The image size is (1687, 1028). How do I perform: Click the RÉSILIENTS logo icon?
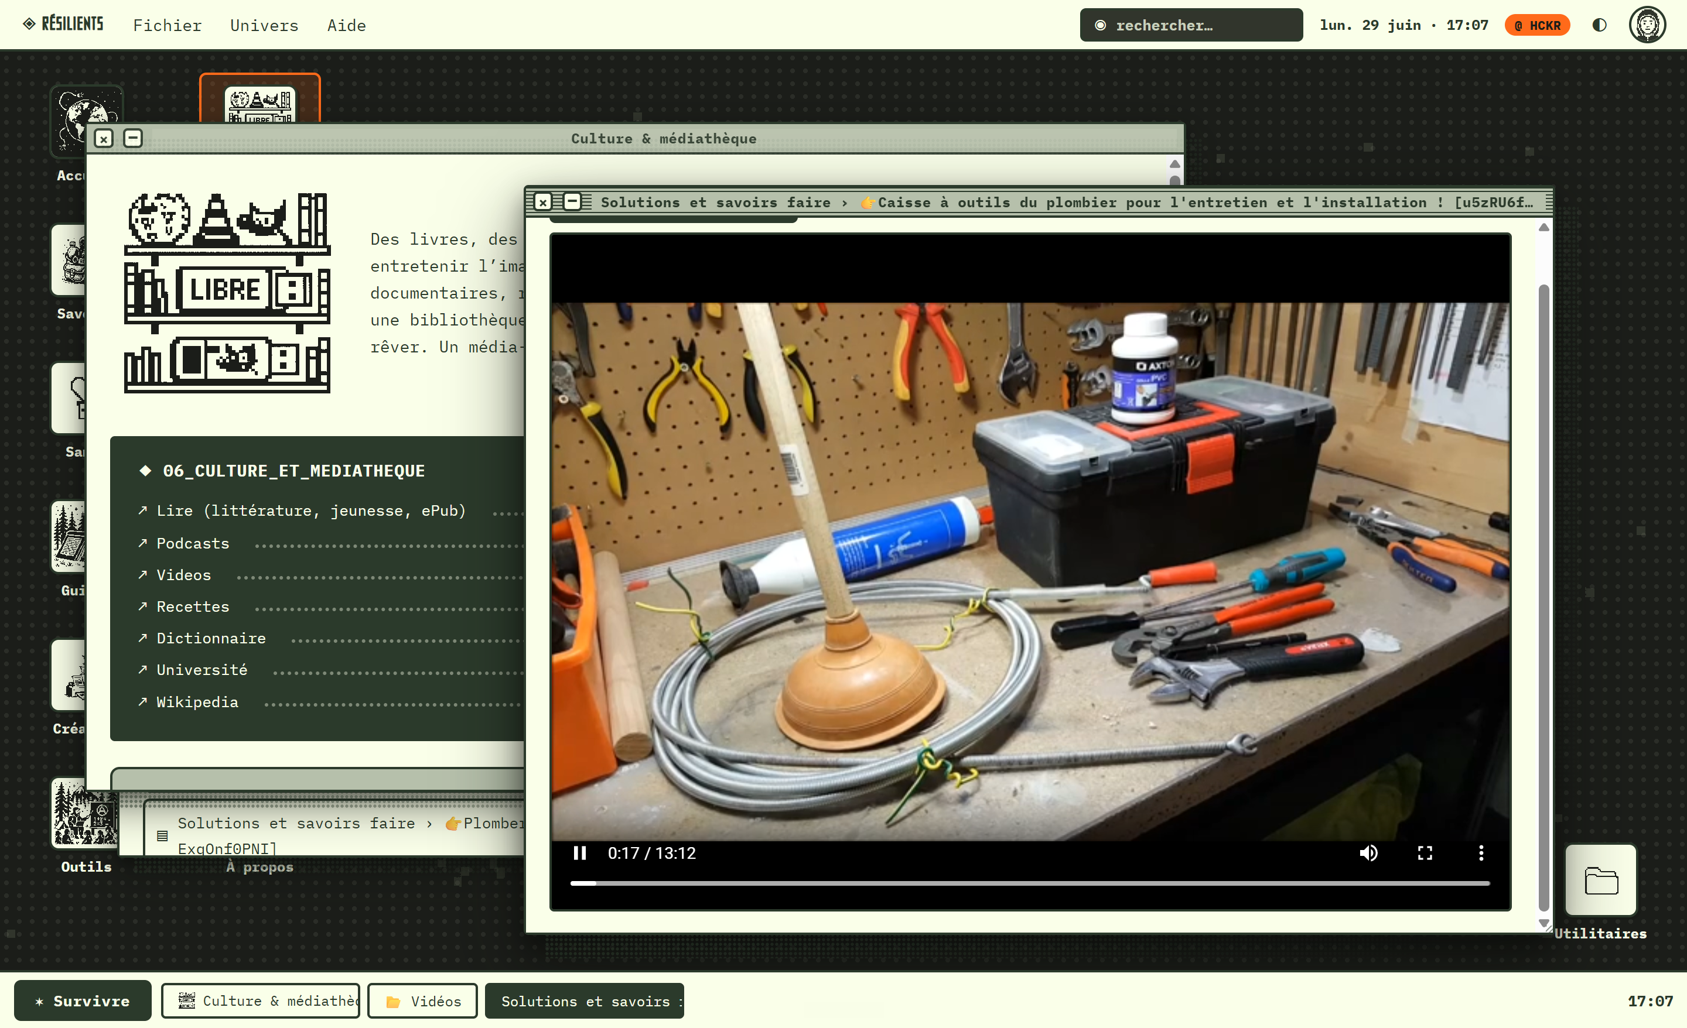(29, 24)
